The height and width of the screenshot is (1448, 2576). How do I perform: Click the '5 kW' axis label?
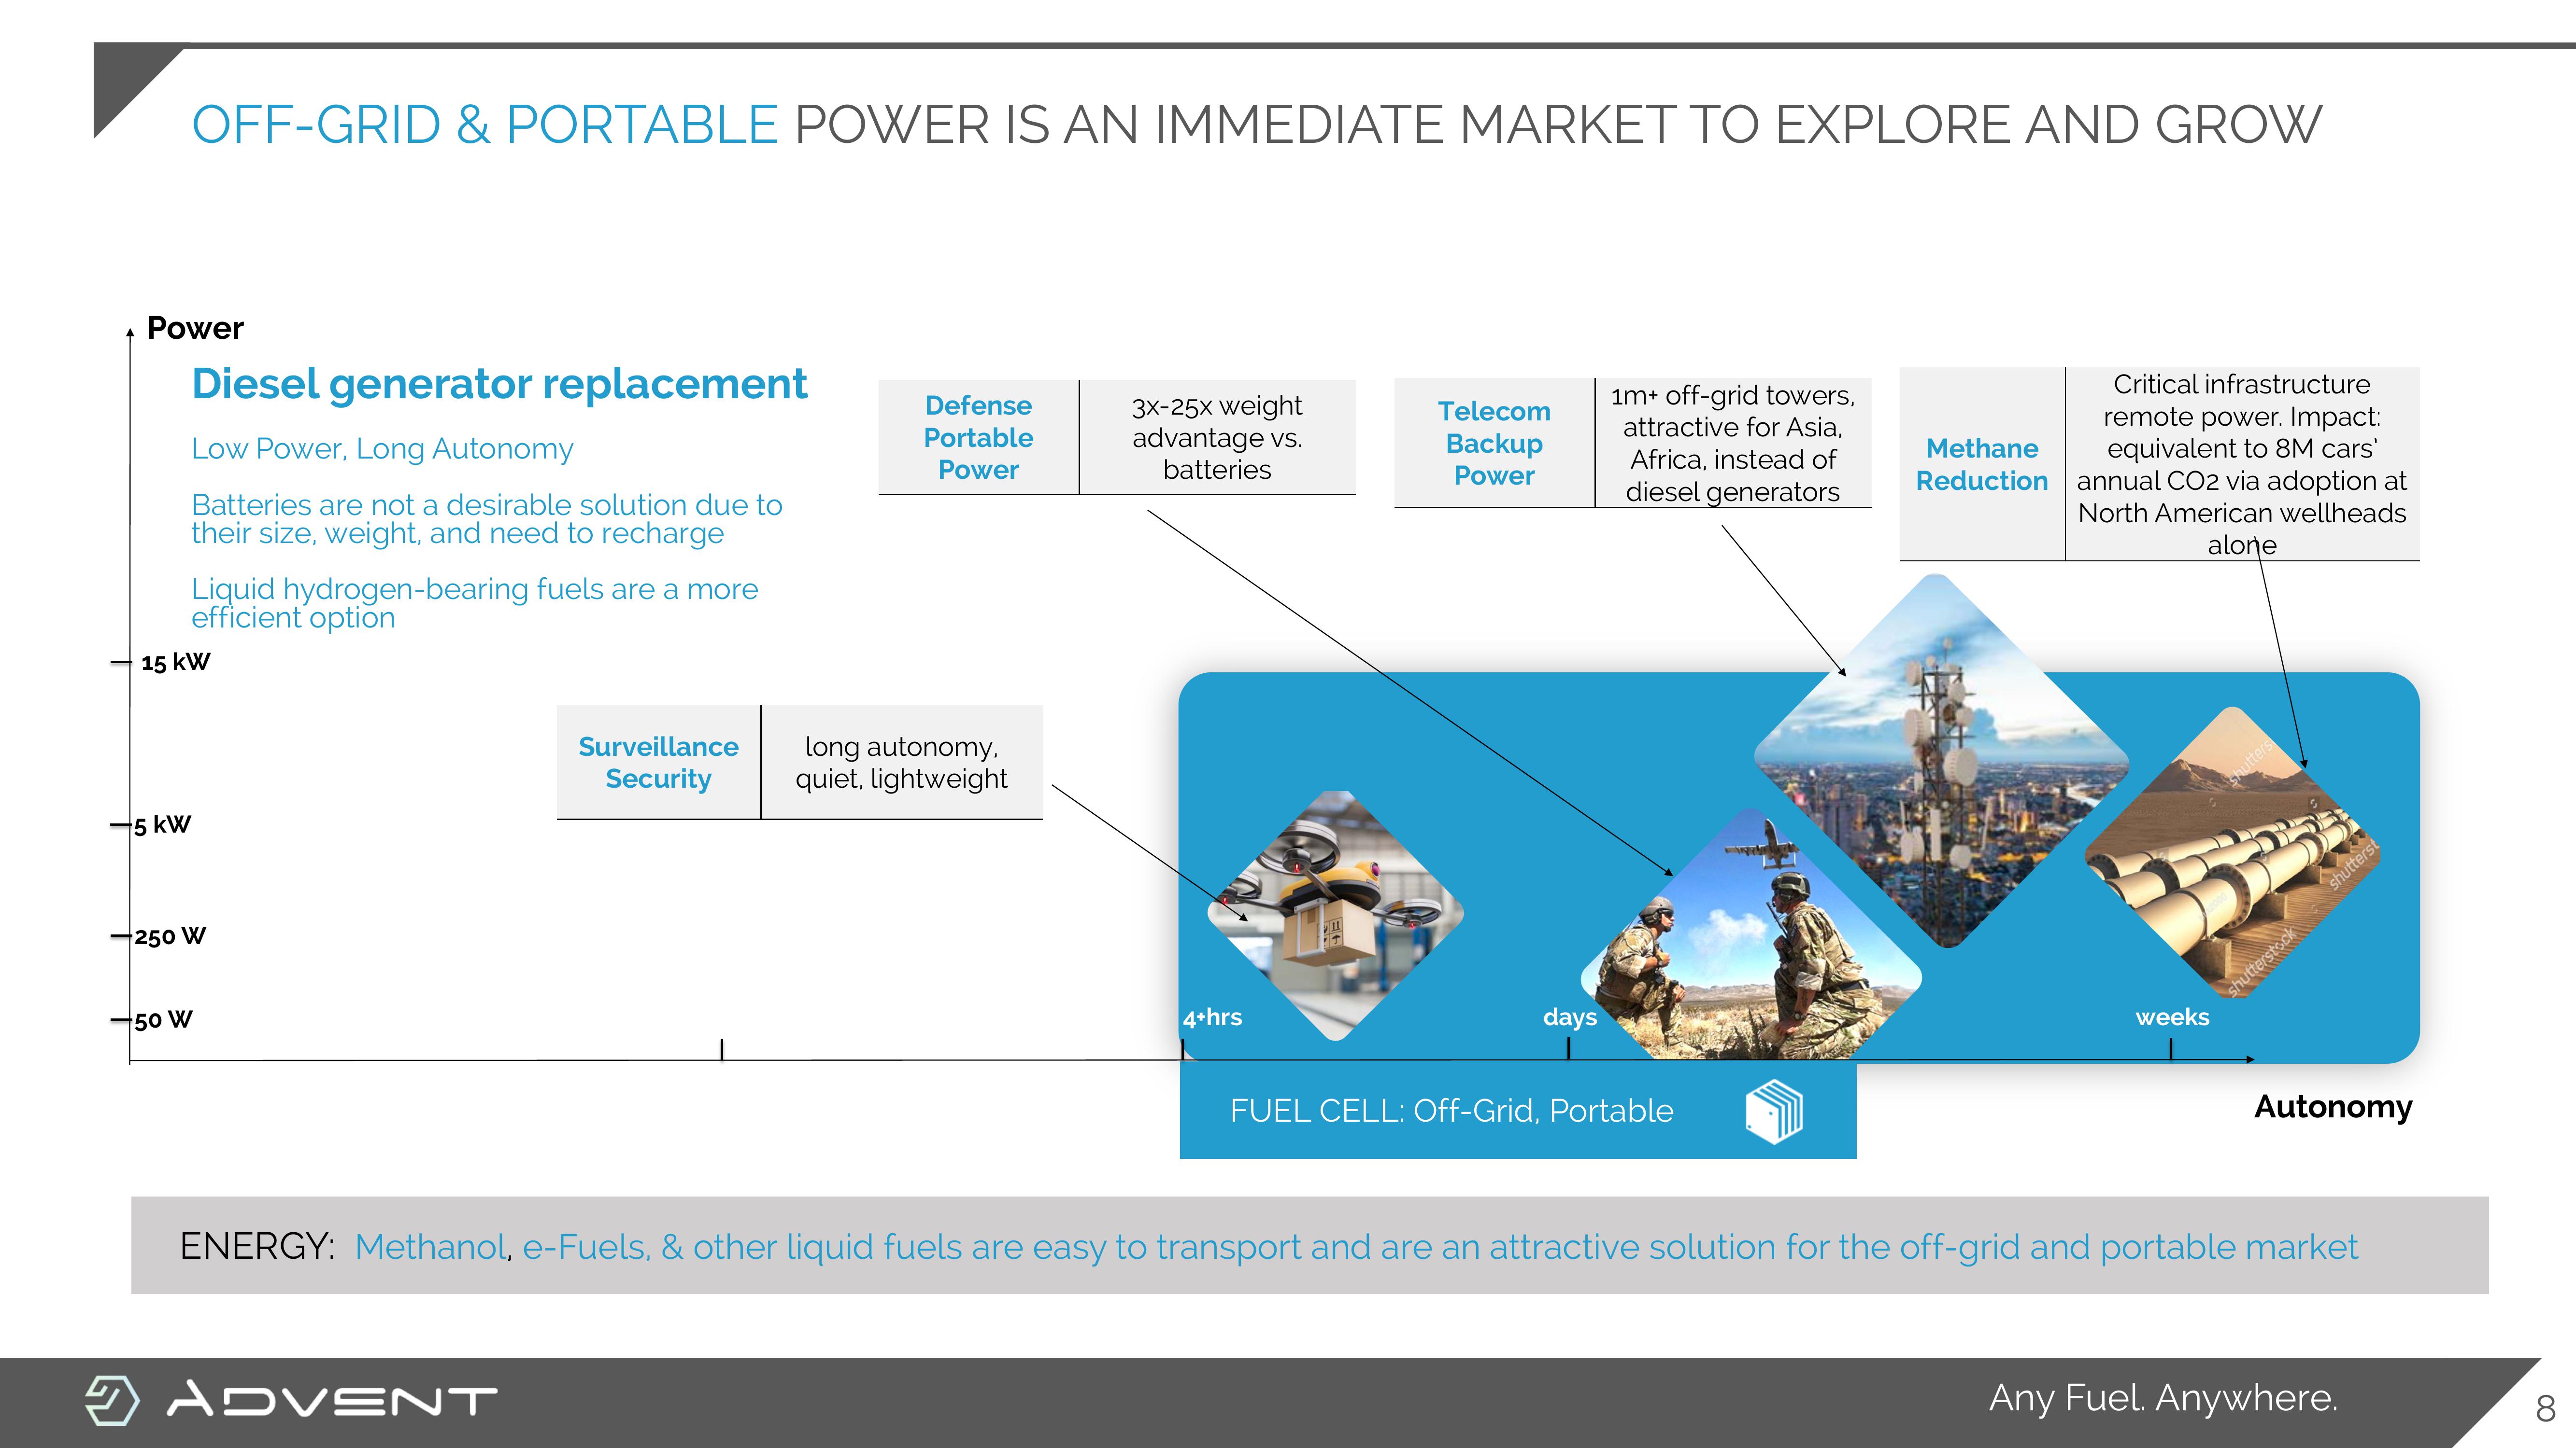tap(163, 825)
